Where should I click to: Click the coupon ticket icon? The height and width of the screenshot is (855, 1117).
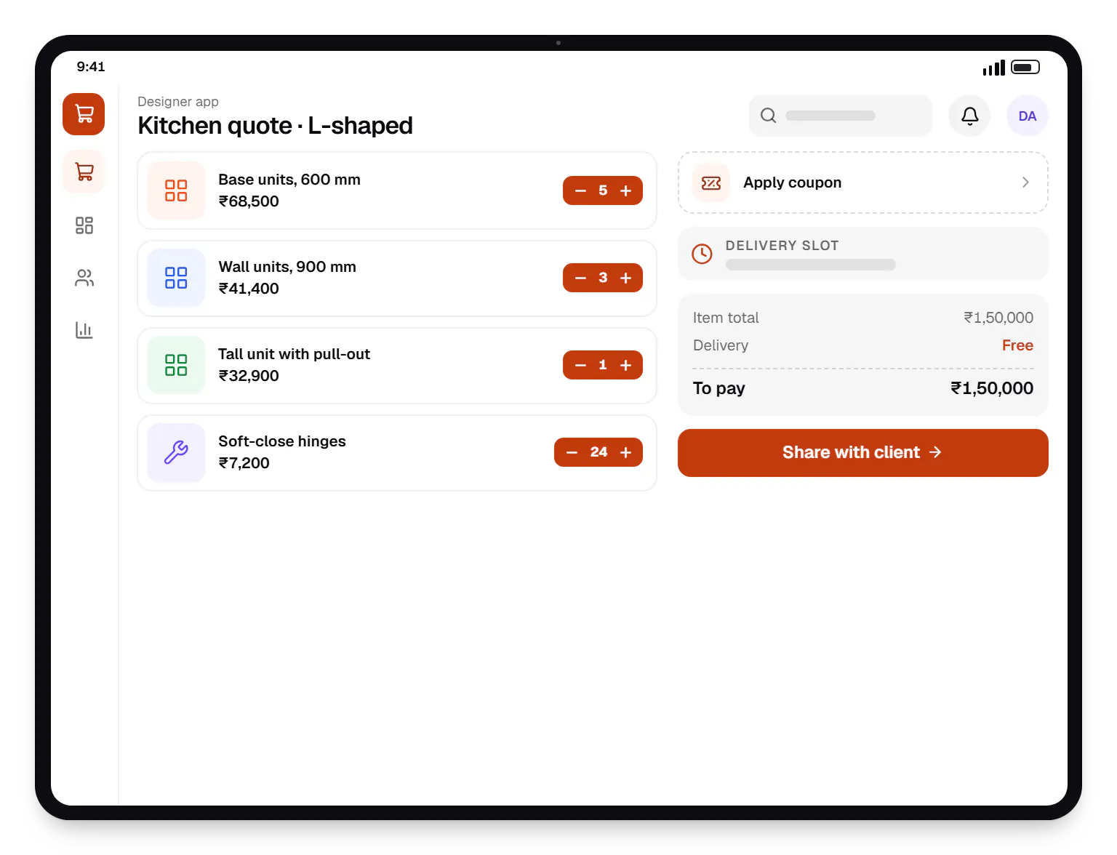711,182
